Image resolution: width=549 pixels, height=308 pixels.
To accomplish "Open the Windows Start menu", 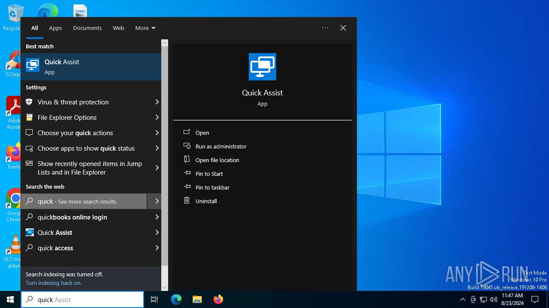I will [x=10, y=299].
